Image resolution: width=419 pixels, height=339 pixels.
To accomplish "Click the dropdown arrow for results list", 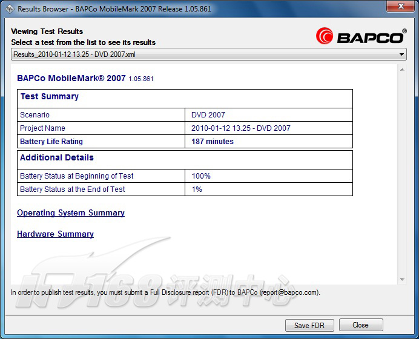I will coord(401,54).
